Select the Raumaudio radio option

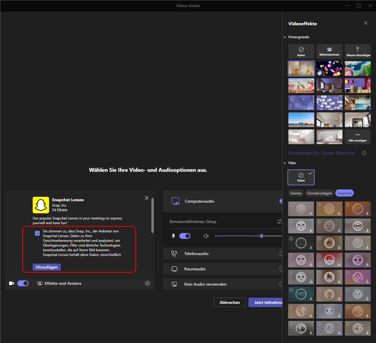coord(281,269)
